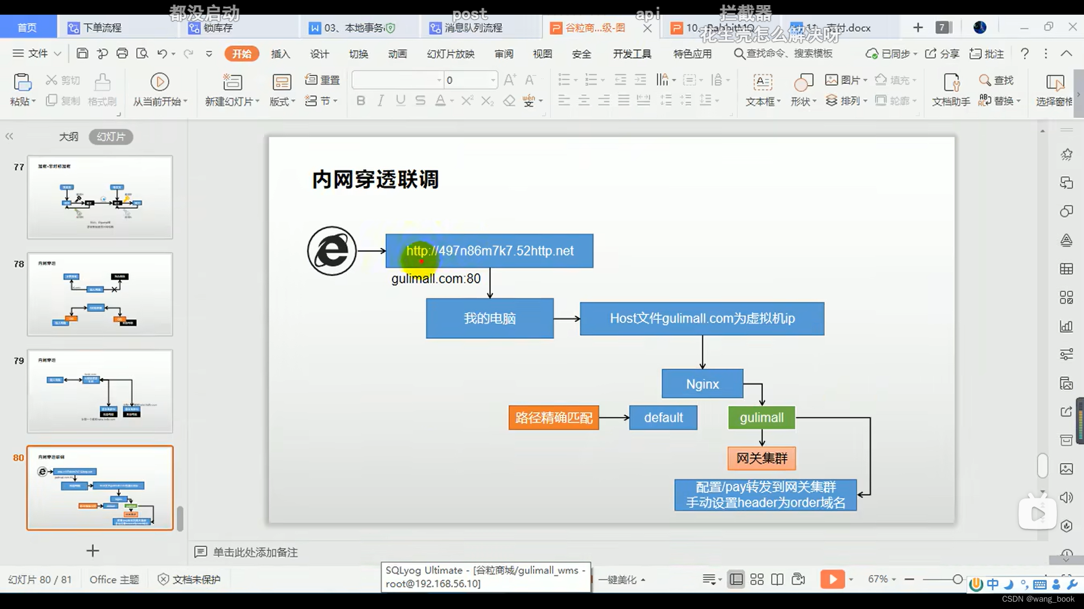This screenshot has height=609, width=1084.
Task: Click the Document Assistant (文档助手) icon
Action: 951,82
